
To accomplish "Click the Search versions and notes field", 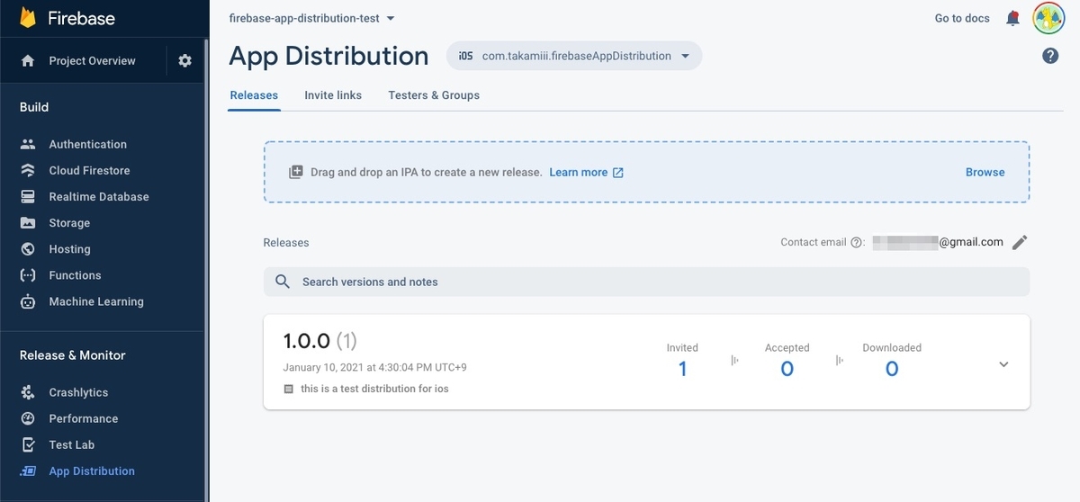I will pos(646,282).
